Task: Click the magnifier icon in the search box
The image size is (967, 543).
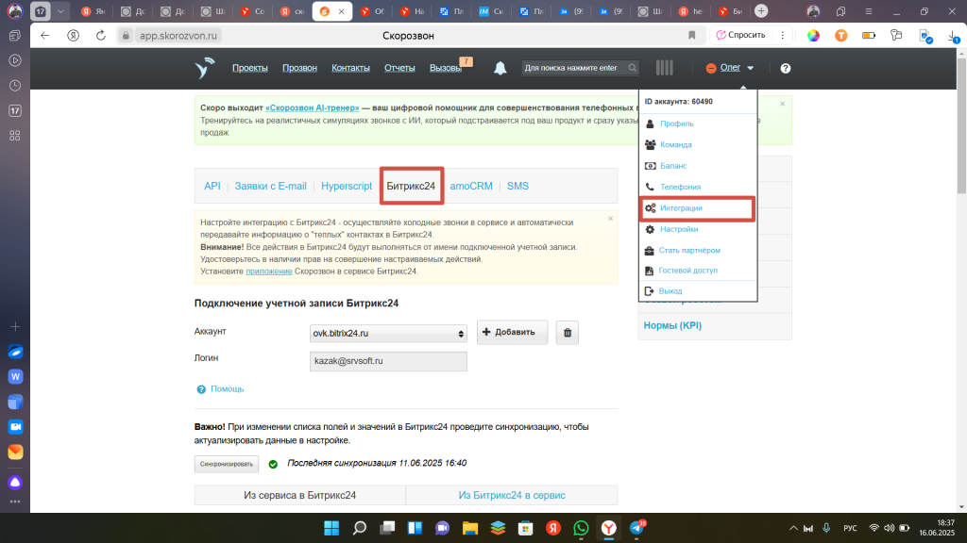Action: pyautogui.click(x=632, y=68)
